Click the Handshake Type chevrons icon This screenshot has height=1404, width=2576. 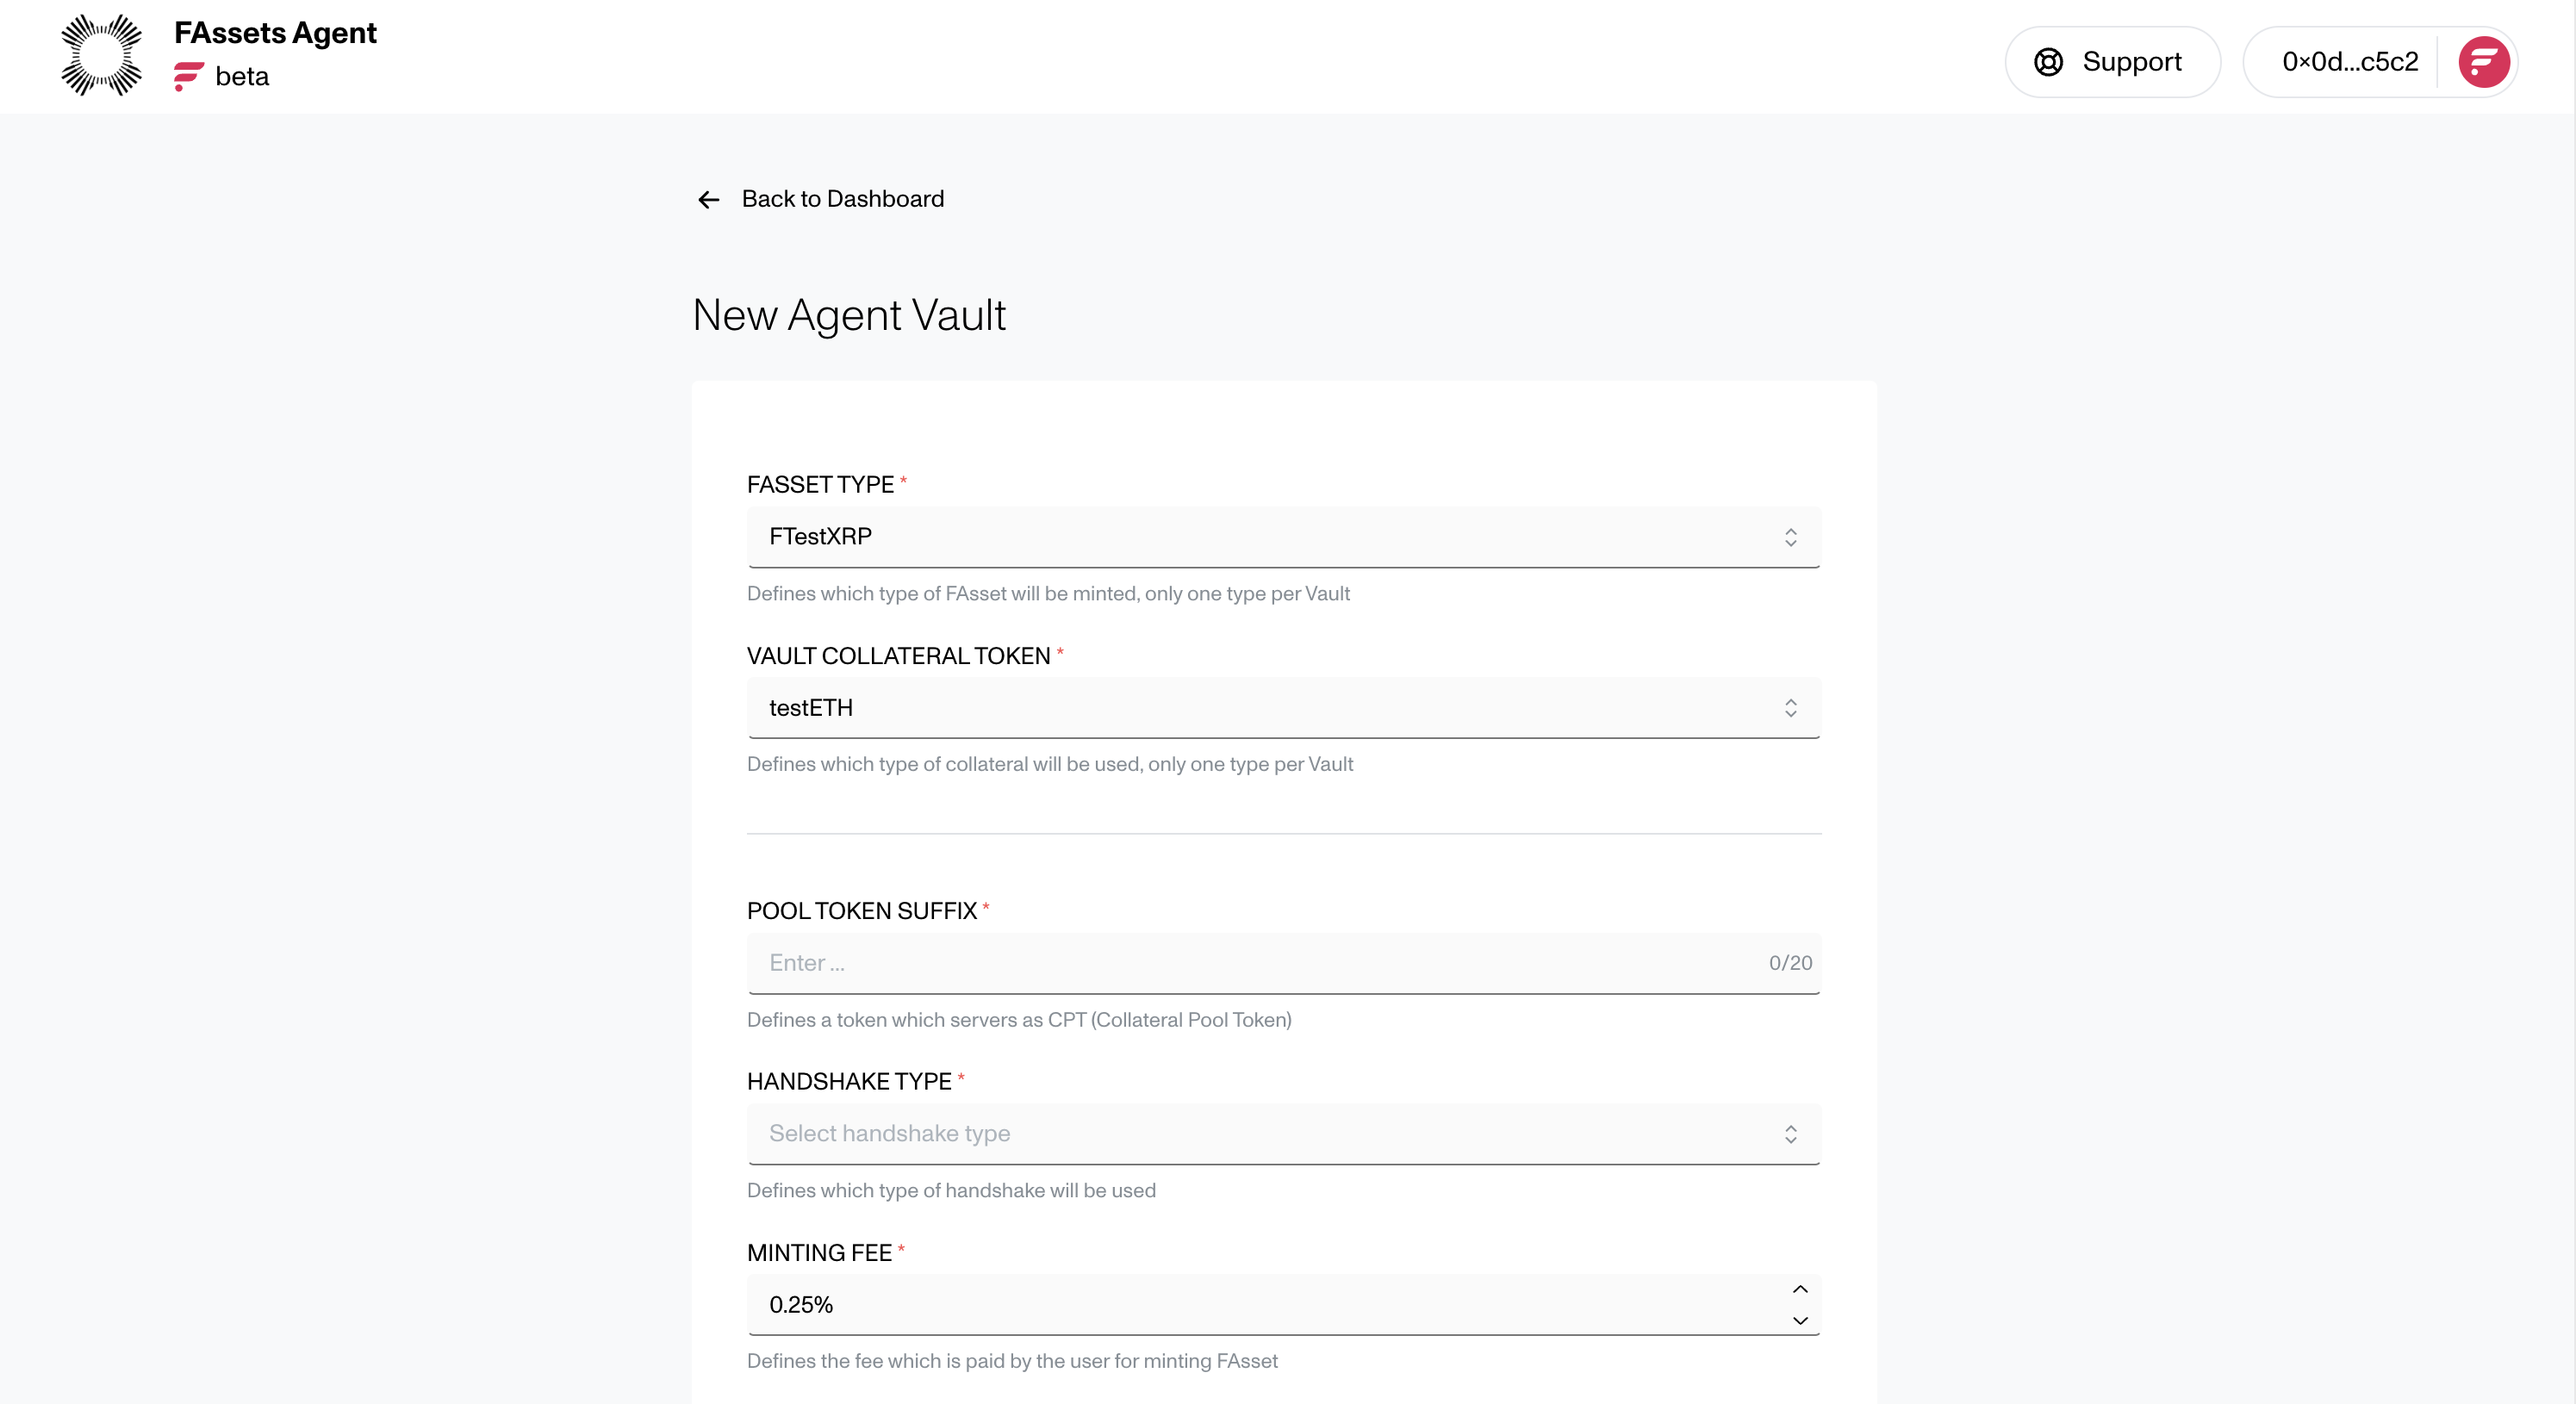pos(1790,1134)
